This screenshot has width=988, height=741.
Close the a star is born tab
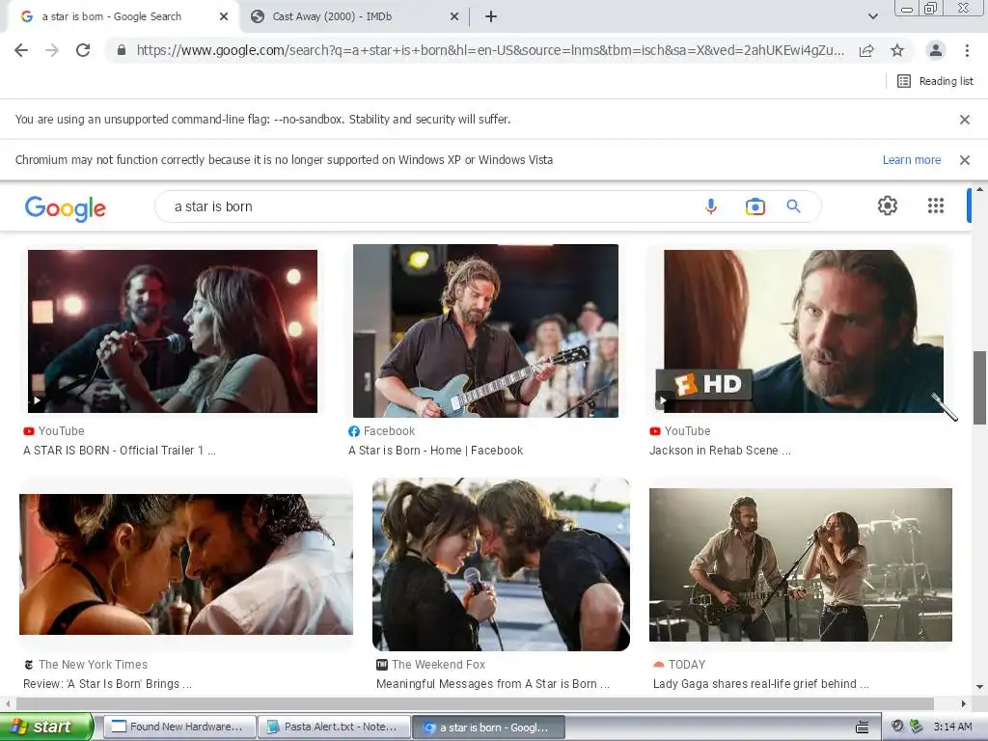[224, 17]
